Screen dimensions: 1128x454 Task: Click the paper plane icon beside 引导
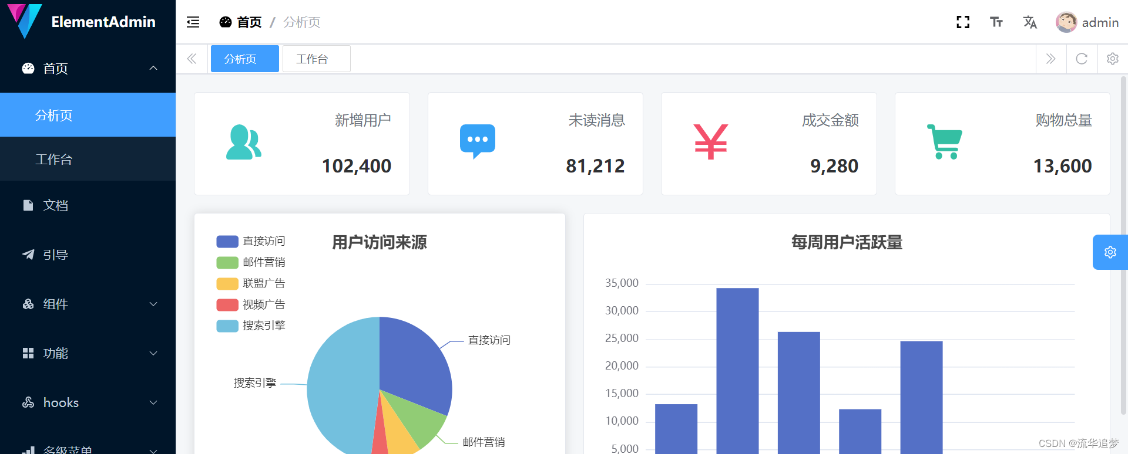coord(28,255)
